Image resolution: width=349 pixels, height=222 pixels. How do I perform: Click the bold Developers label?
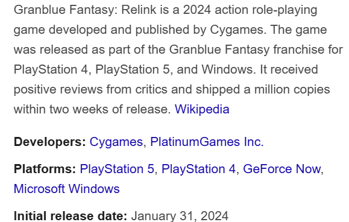[x=50, y=142]
